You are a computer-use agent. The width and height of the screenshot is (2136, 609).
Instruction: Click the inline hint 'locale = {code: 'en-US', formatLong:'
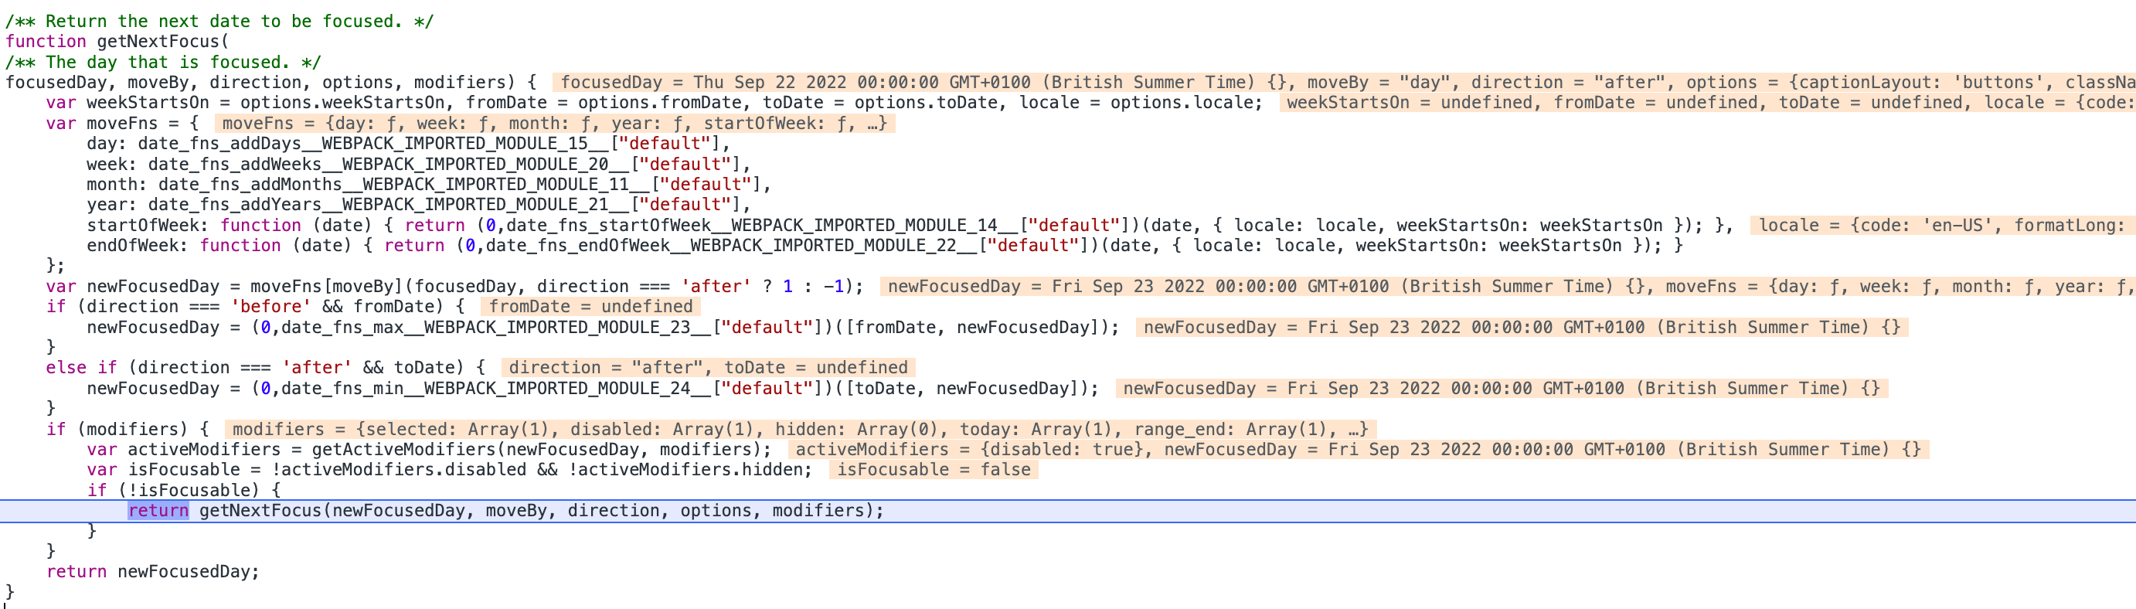1942,225
